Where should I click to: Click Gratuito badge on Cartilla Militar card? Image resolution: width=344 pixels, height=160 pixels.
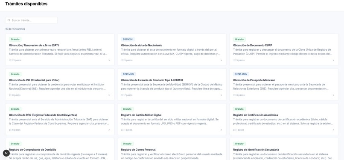pos(127,109)
